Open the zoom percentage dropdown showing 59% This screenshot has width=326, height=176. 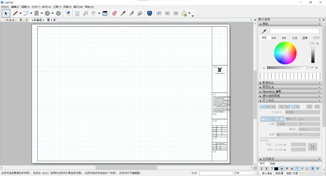tap(245, 173)
